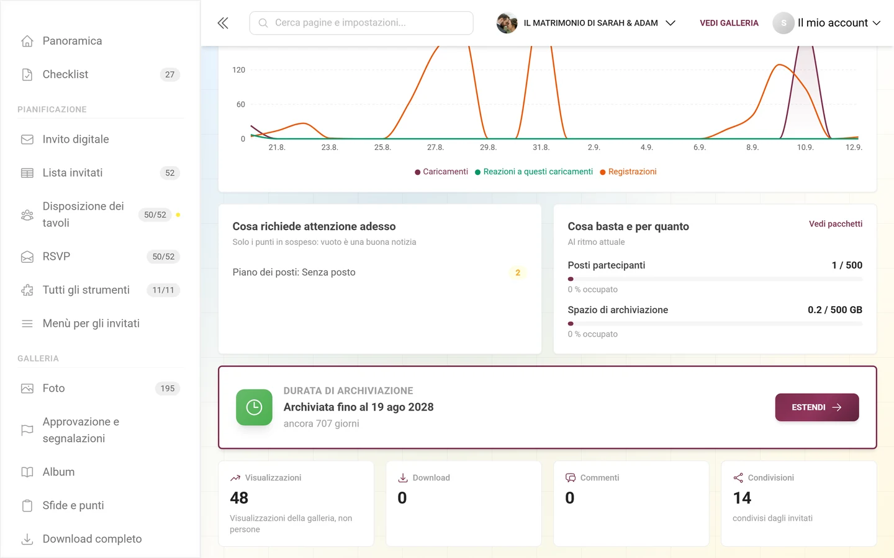Click the Tutti gli strumenti puzzle icon
The width and height of the screenshot is (894, 558).
click(x=27, y=290)
